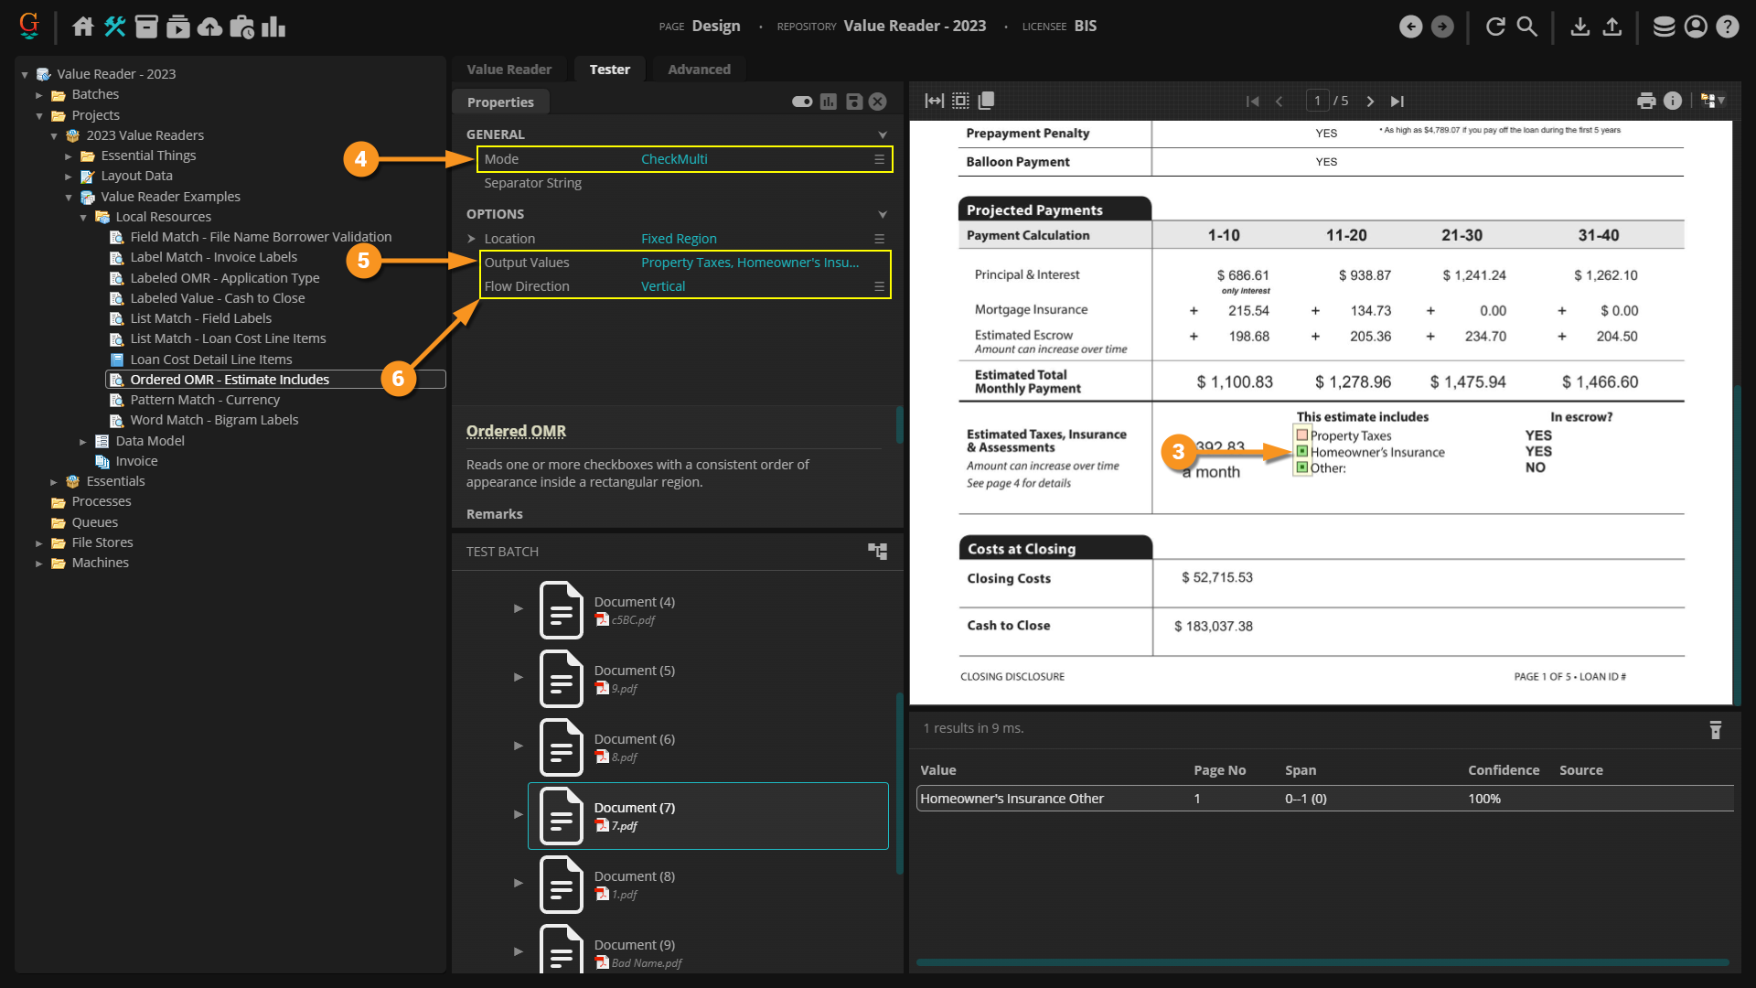Open the Mode CheckMulti dropdown menu
The width and height of the screenshot is (1756, 988).
click(879, 159)
